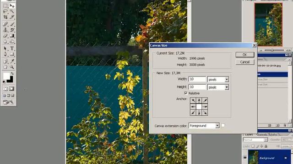Uncheck the Relative checkbox
The height and width of the screenshot is (164, 293).
(186, 93)
